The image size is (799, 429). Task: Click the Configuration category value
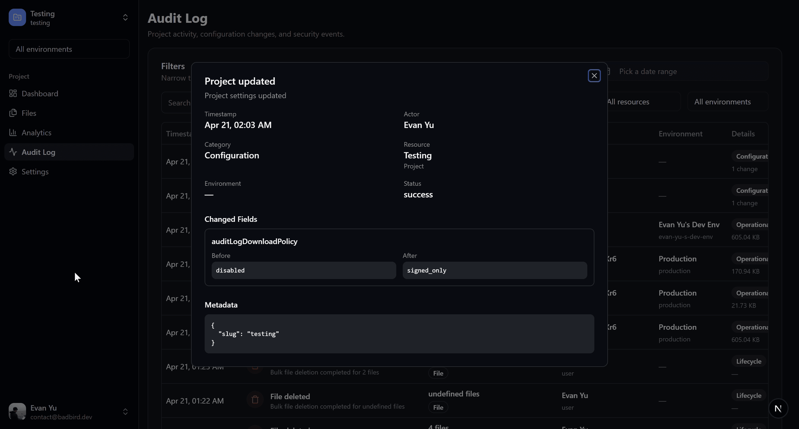click(x=232, y=155)
